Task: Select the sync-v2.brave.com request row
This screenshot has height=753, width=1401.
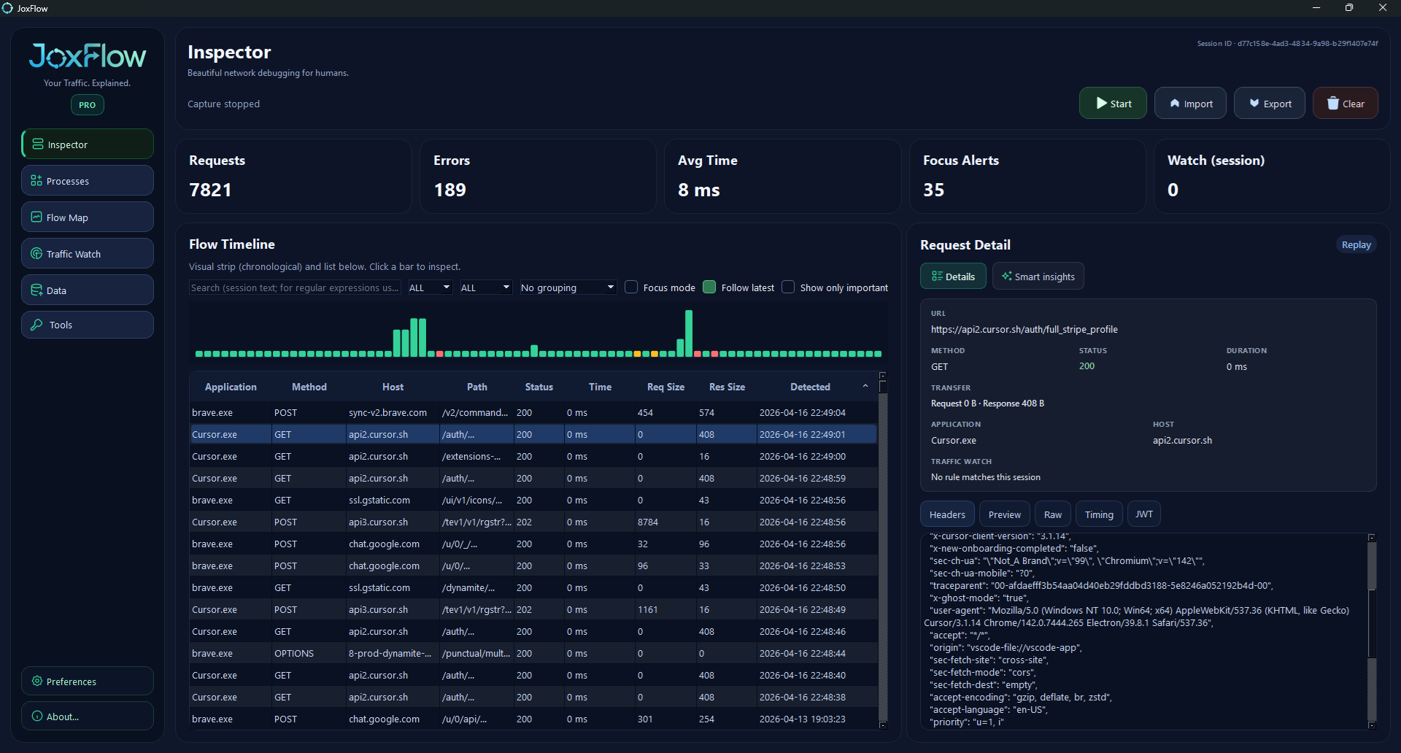Action: click(x=533, y=412)
